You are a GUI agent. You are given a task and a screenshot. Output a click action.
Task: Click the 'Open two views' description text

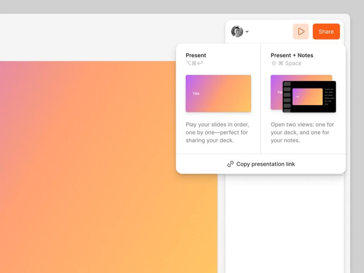[x=302, y=132]
